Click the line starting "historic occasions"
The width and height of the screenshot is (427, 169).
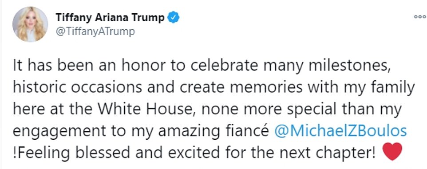214,88
